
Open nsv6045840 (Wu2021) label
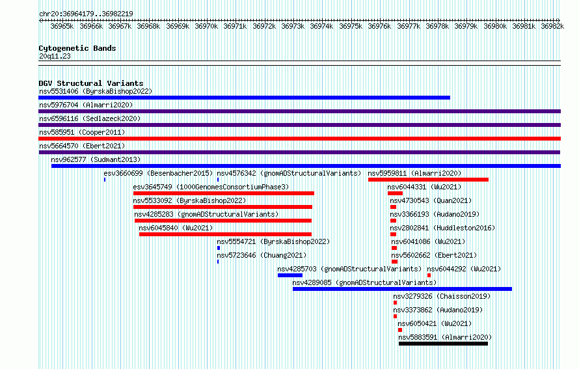(176, 228)
